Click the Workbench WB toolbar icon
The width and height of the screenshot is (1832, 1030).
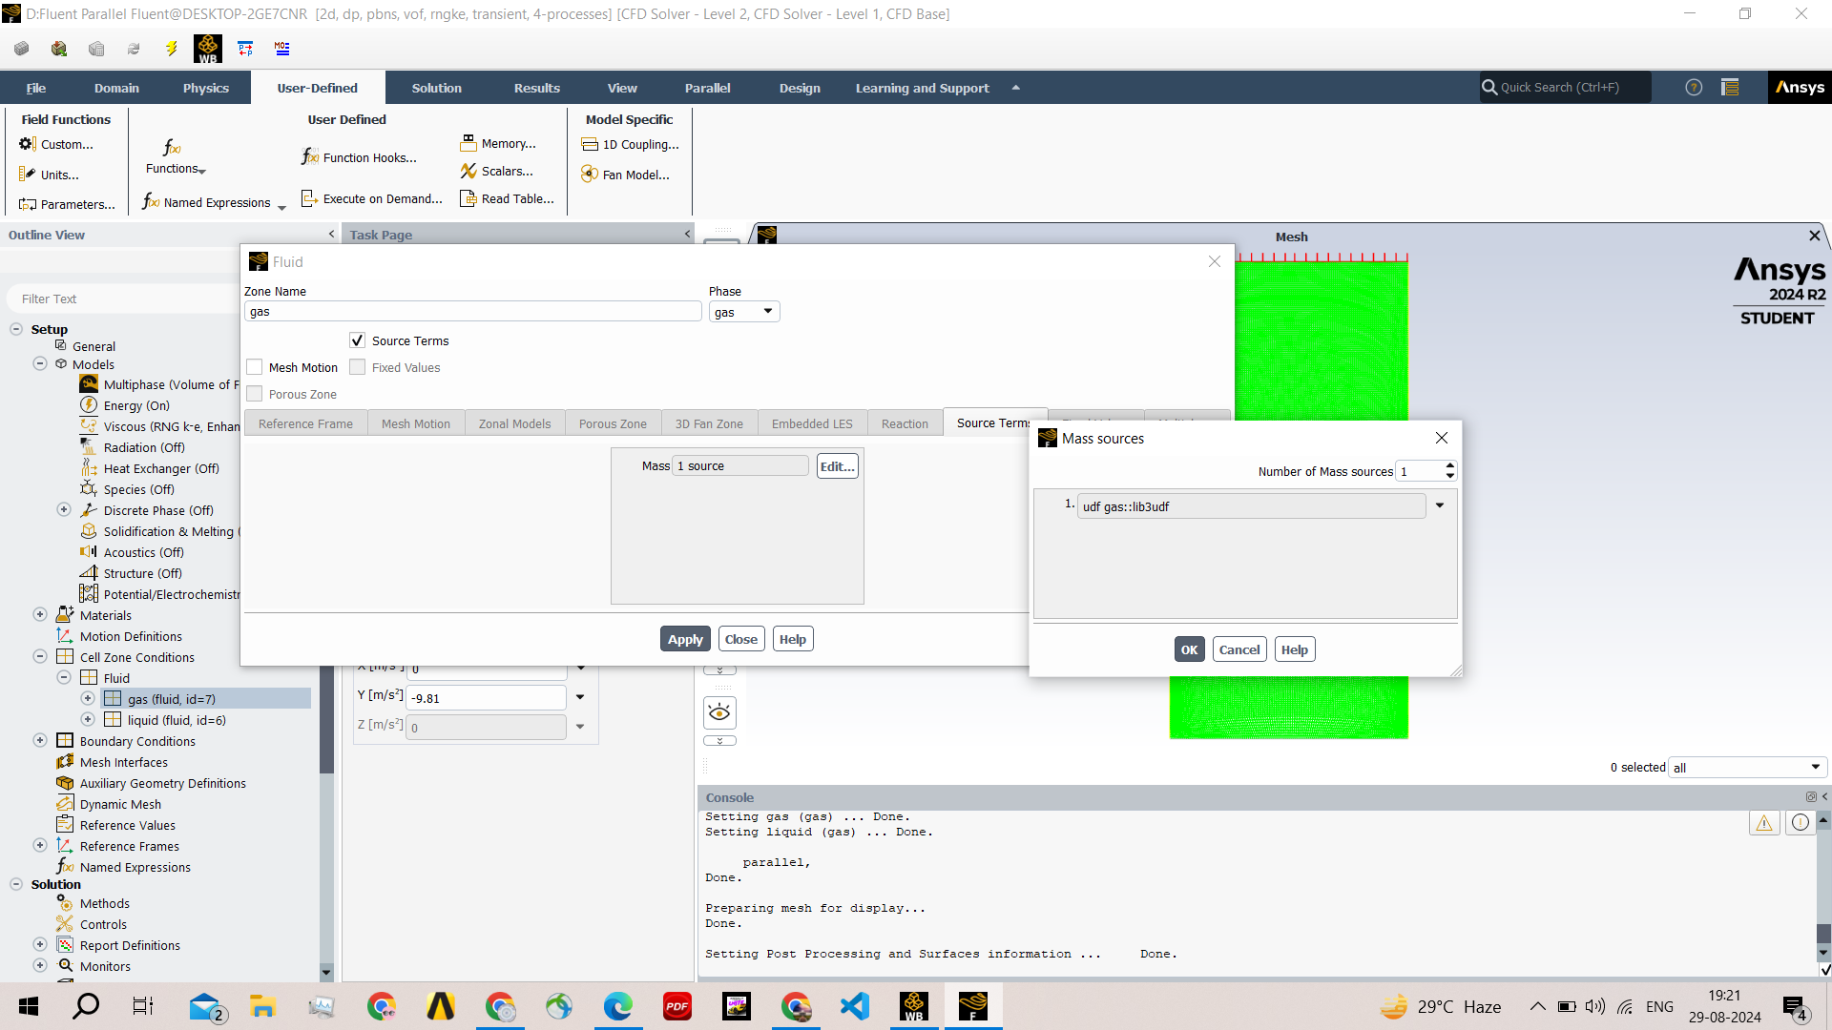pos(207,49)
